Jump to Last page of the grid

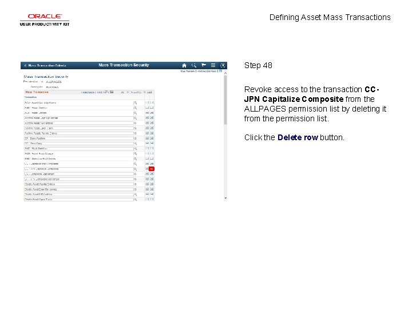tap(150, 93)
